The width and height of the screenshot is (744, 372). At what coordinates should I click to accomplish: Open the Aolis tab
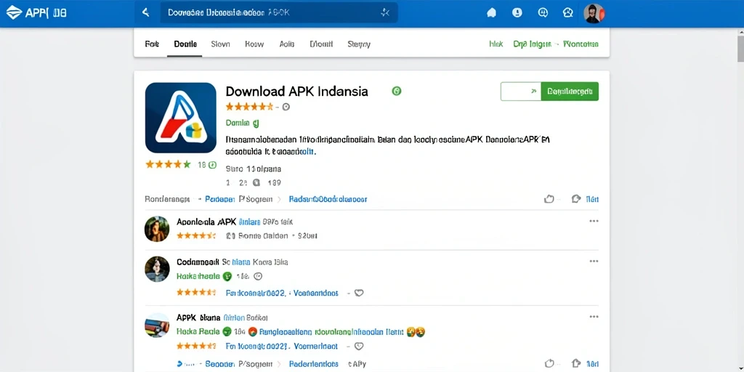(287, 44)
